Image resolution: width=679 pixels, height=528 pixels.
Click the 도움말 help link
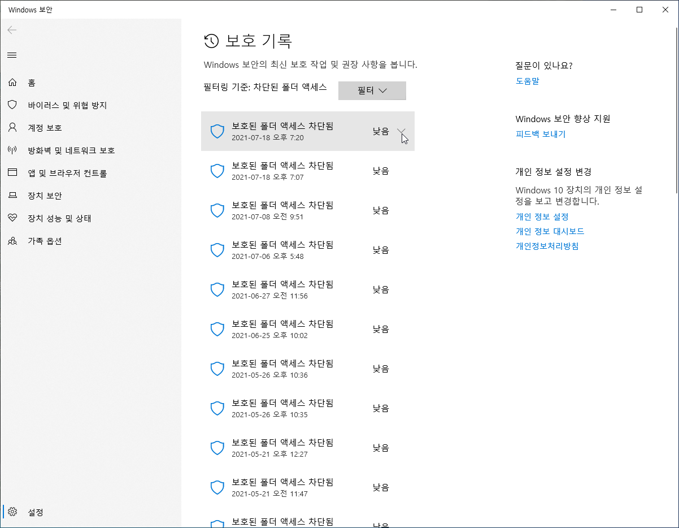528,81
